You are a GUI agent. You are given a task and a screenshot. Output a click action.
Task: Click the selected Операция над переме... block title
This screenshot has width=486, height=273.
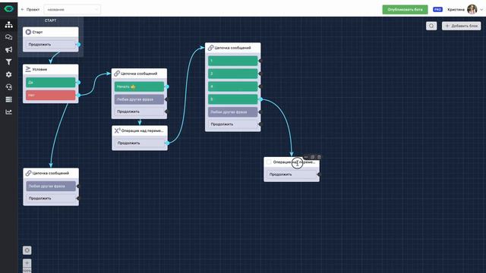point(294,162)
